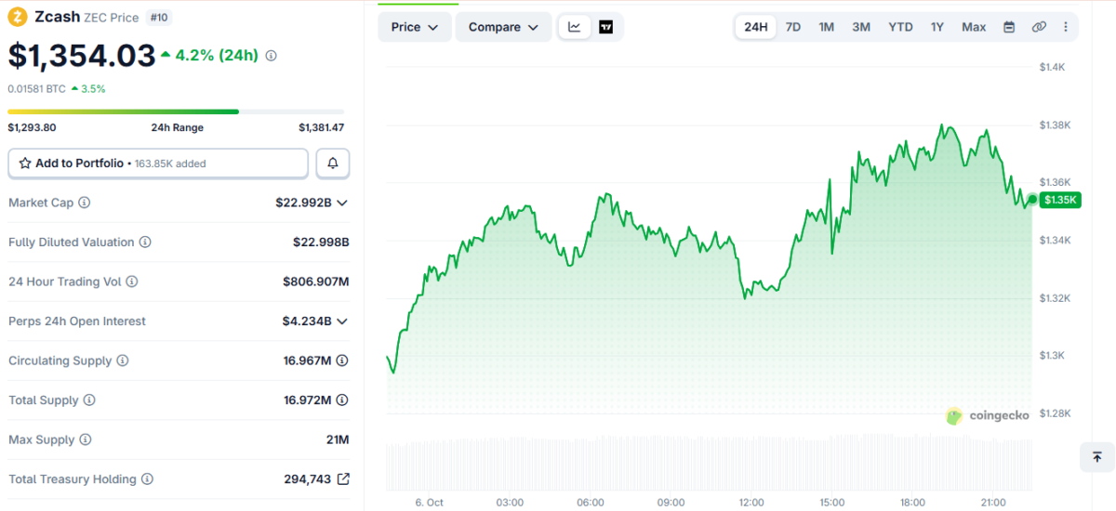Open the calendar date range picker
This screenshot has width=1116, height=511.
pos(1009,27)
